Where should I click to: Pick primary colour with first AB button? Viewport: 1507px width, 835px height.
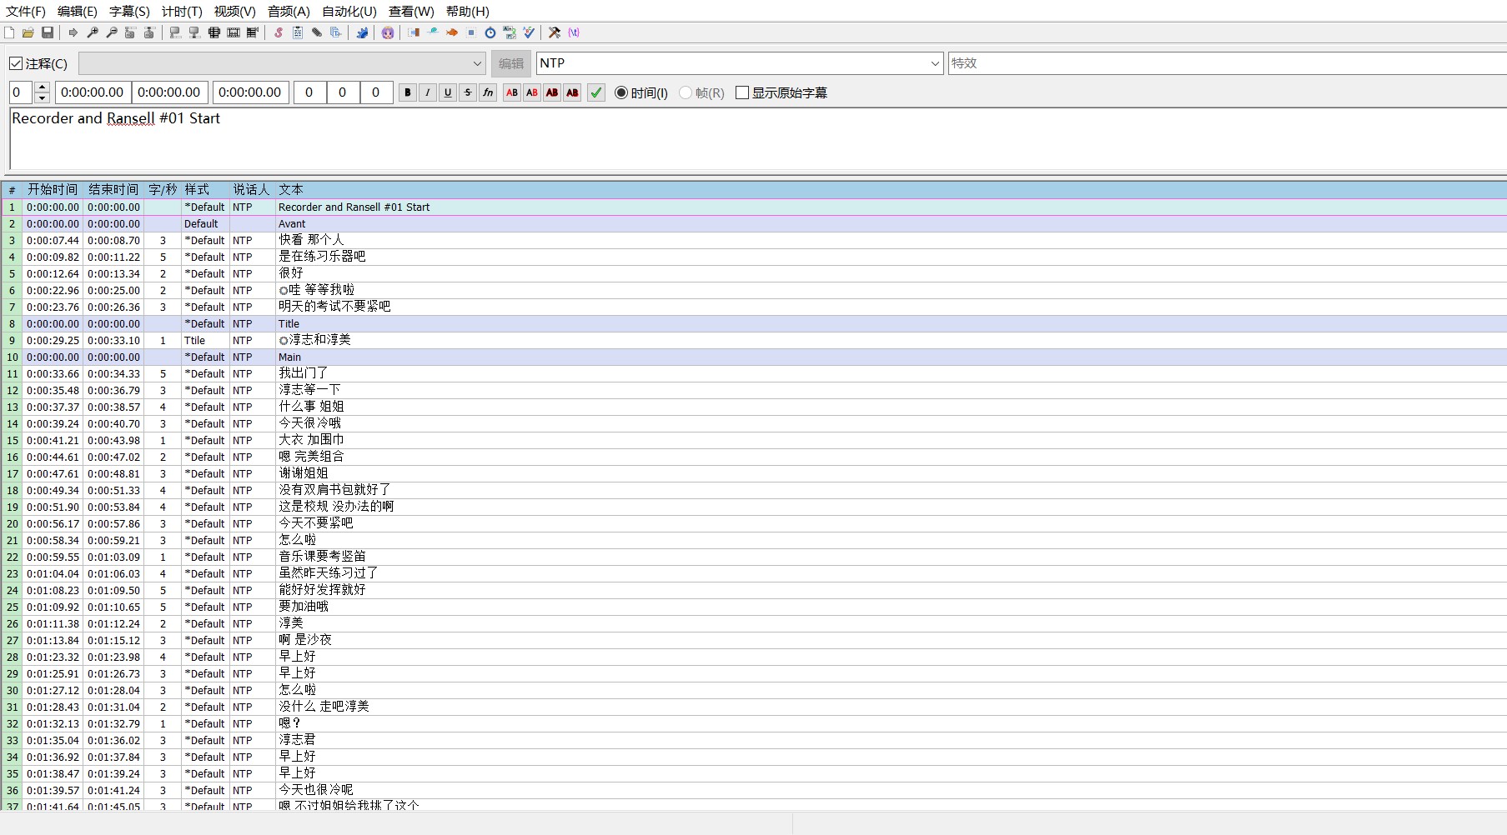click(x=512, y=92)
